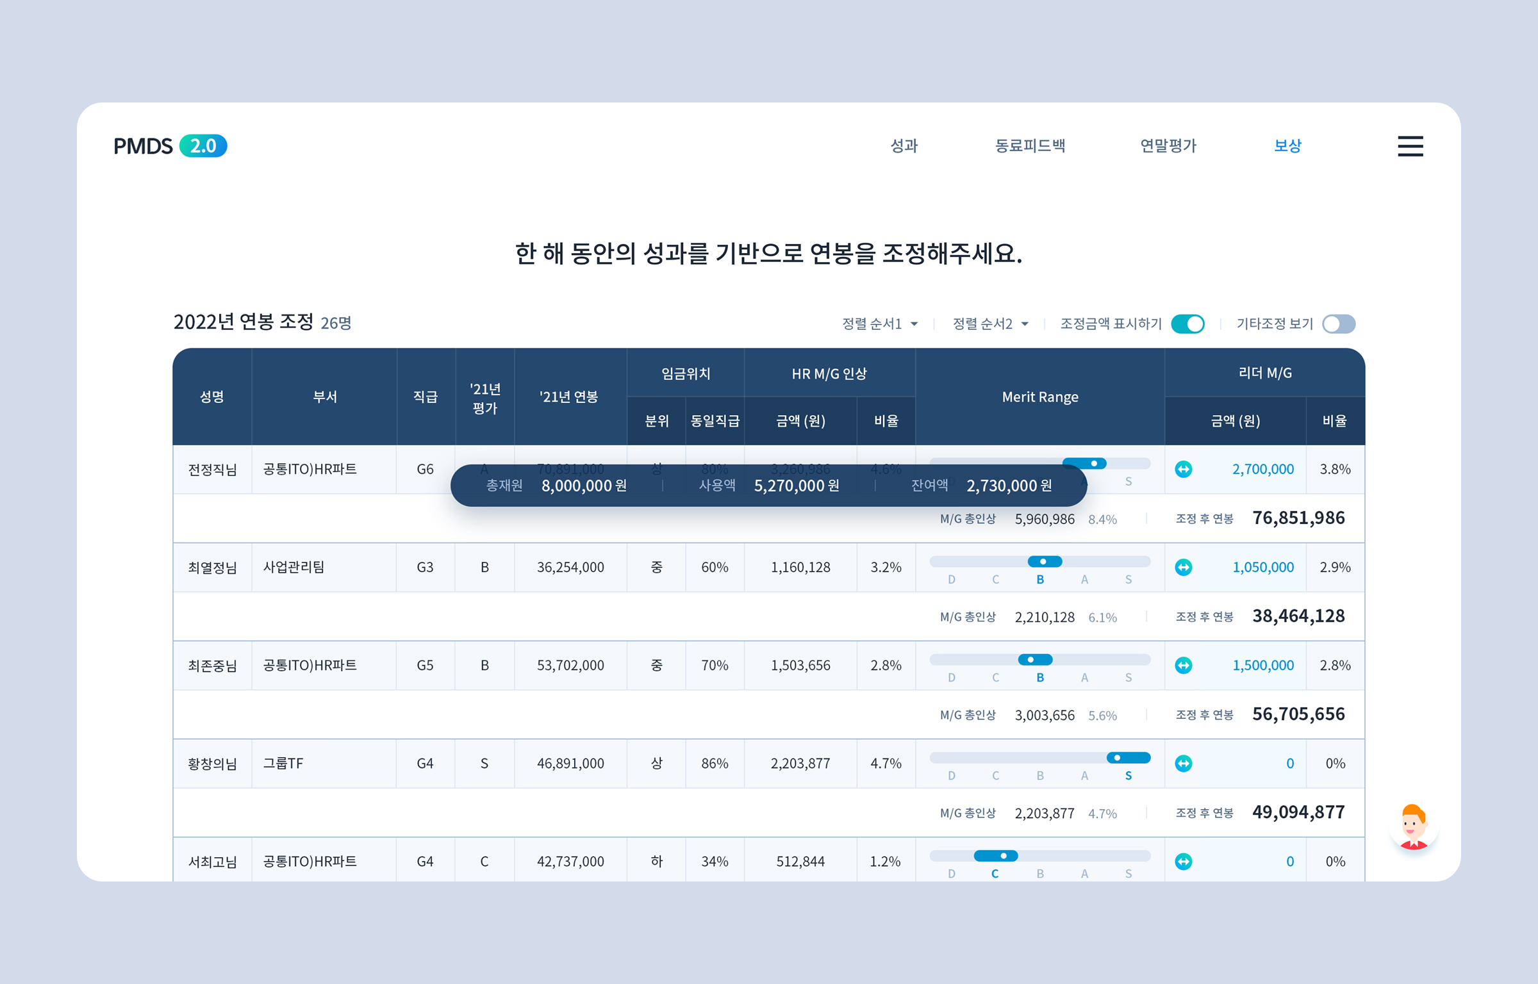Enable the 기타조정 보기 toggle
This screenshot has width=1538, height=984.
1339,324
